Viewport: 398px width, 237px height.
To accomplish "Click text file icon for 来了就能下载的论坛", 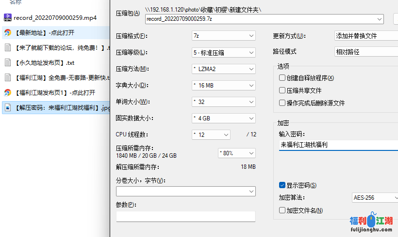I will (x=8, y=47).
